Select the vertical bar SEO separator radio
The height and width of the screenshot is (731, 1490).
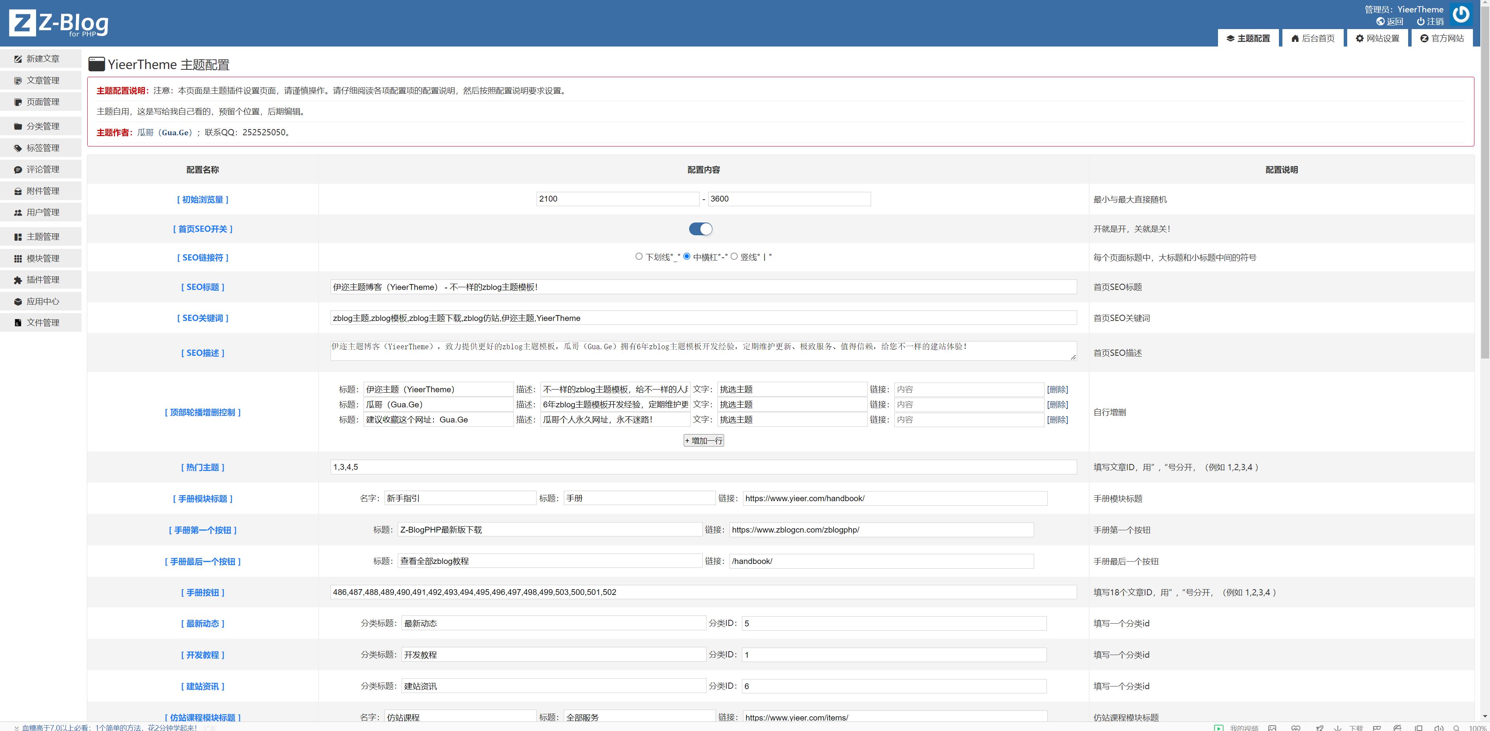[x=734, y=257]
